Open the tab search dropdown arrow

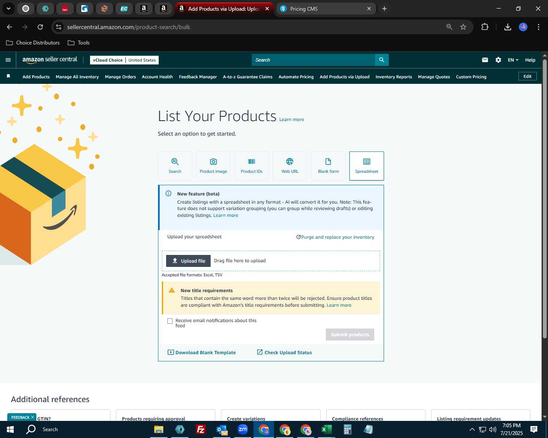pyautogui.click(x=8, y=9)
